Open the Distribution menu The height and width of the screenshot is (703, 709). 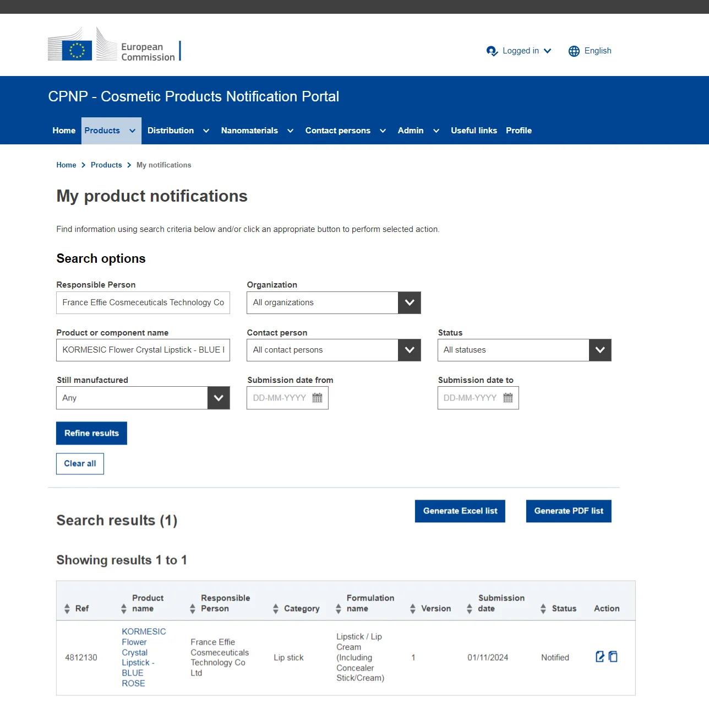coord(178,131)
